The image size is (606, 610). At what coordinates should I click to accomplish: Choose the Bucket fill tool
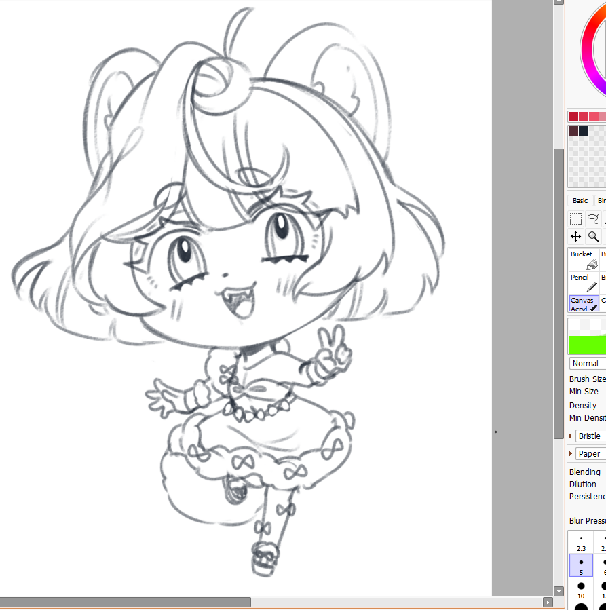[x=584, y=260]
